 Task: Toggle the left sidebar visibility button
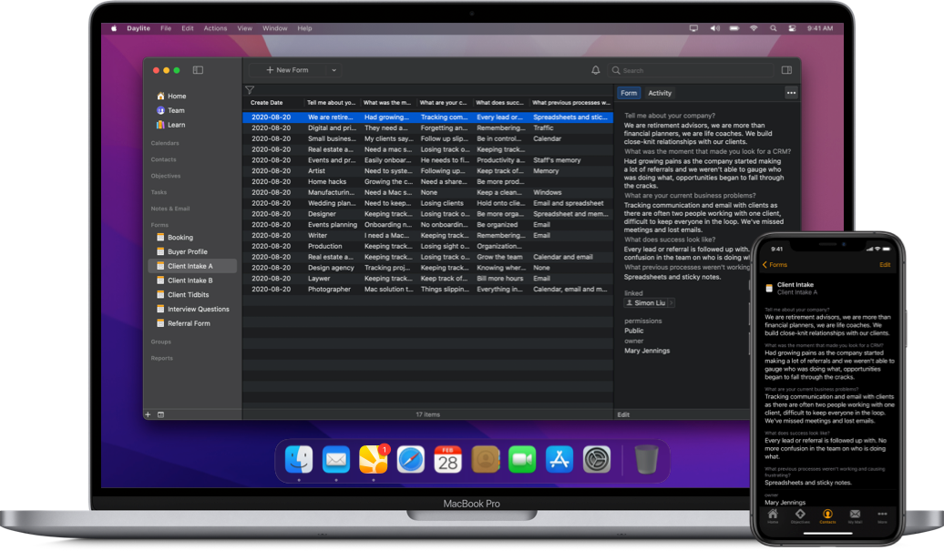[x=198, y=70]
